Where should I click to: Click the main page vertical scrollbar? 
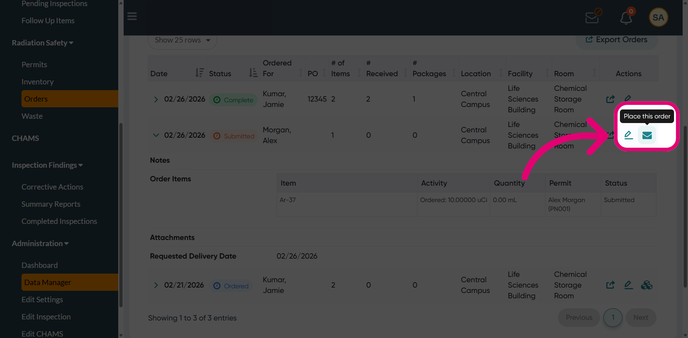tap(685, 207)
